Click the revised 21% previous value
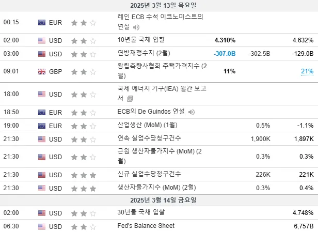 point(307,71)
